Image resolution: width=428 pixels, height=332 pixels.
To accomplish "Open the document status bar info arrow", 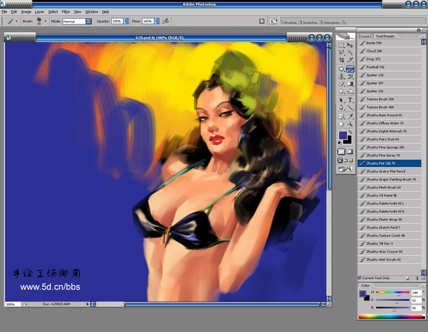I will click(x=88, y=304).
